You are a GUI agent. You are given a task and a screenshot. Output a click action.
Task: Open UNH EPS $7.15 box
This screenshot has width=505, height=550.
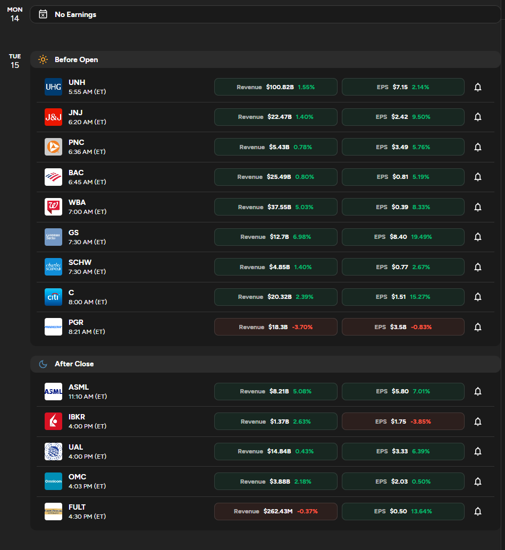pos(403,87)
